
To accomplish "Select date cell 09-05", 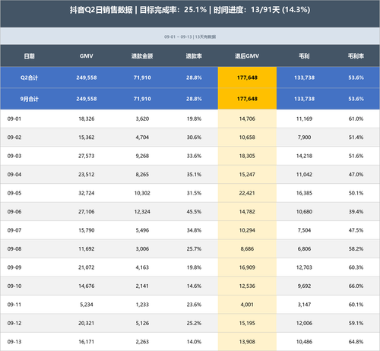I will [14, 193].
